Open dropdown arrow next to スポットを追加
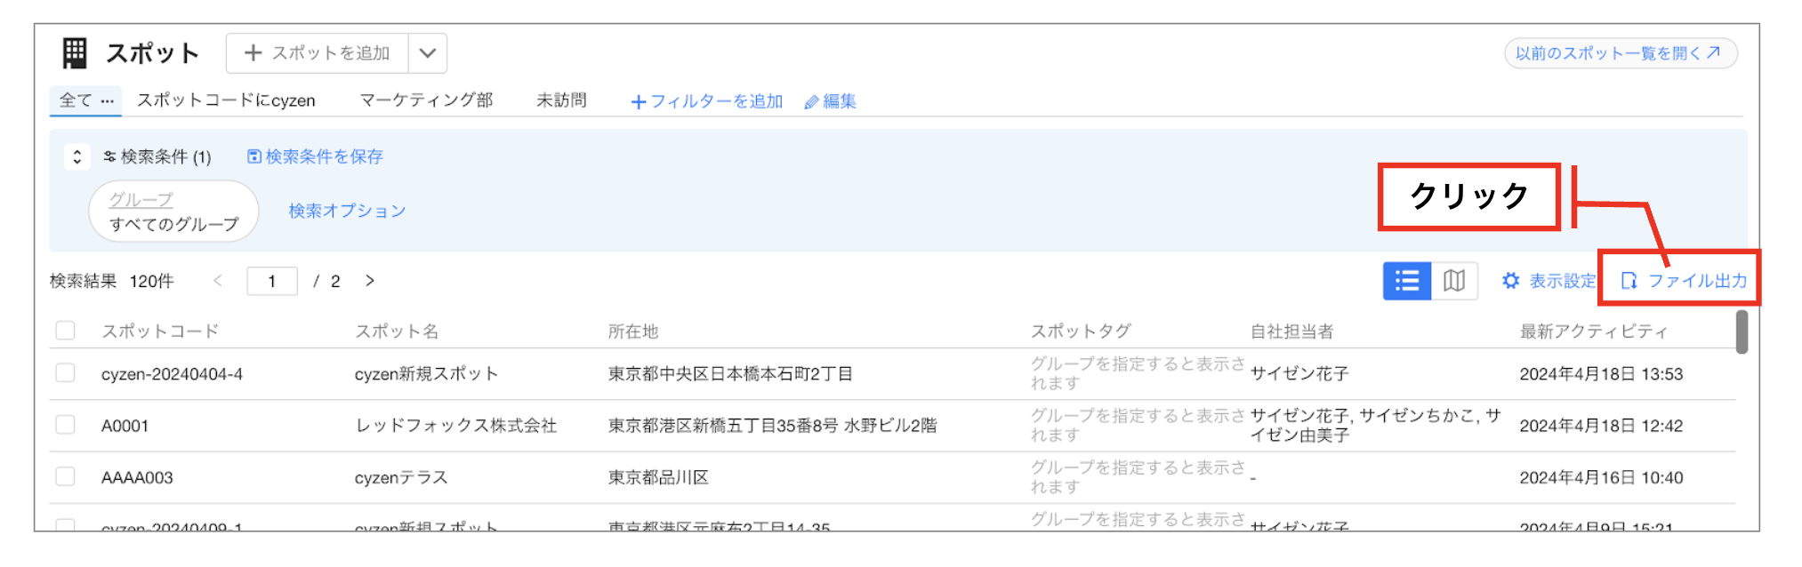 pos(428,53)
